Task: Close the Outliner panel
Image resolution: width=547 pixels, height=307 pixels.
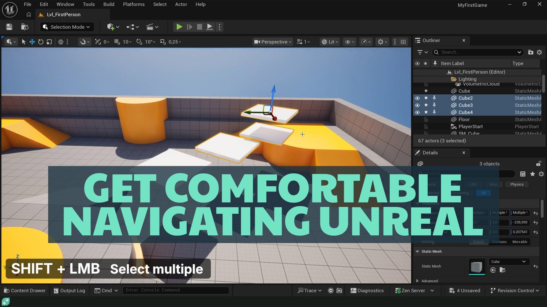Action: [464, 40]
